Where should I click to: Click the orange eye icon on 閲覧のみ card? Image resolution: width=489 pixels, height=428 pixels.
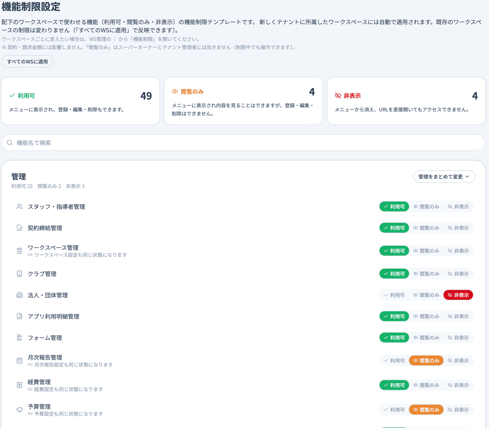pos(175,92)
